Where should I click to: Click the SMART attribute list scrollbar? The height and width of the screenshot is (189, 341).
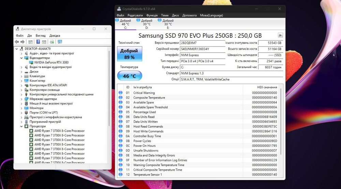coord(281,122)
